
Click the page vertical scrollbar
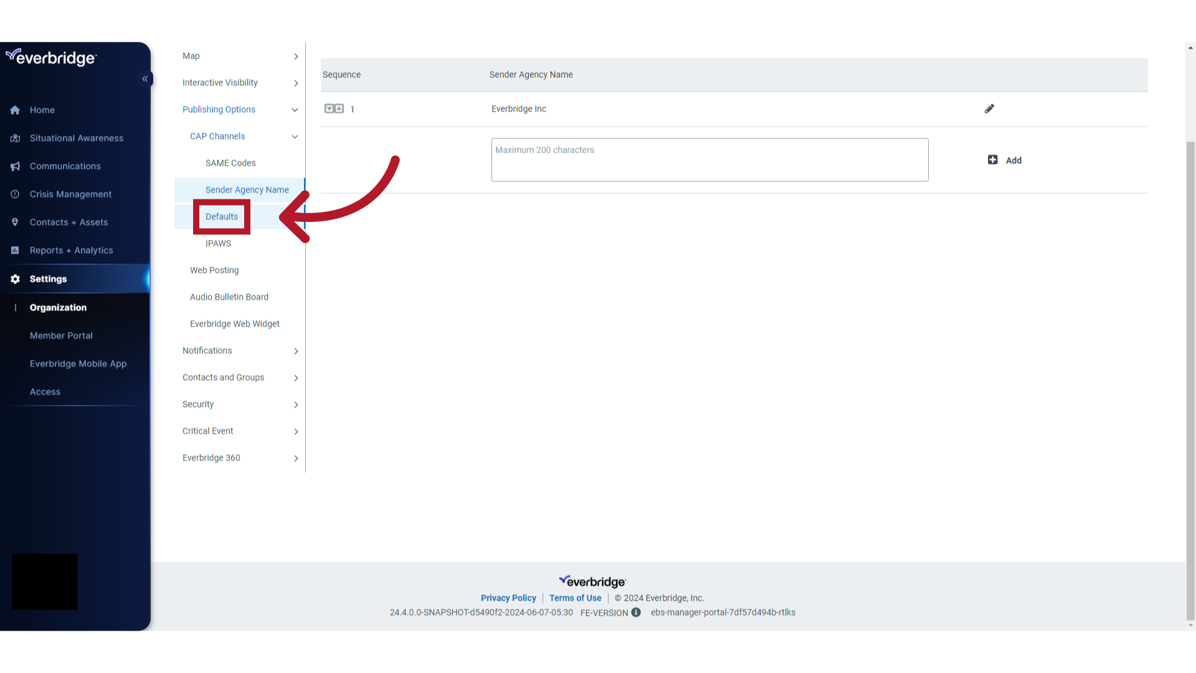[1190, 381]
